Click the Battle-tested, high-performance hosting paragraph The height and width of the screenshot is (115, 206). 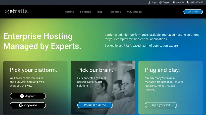[x=152, y=37]
